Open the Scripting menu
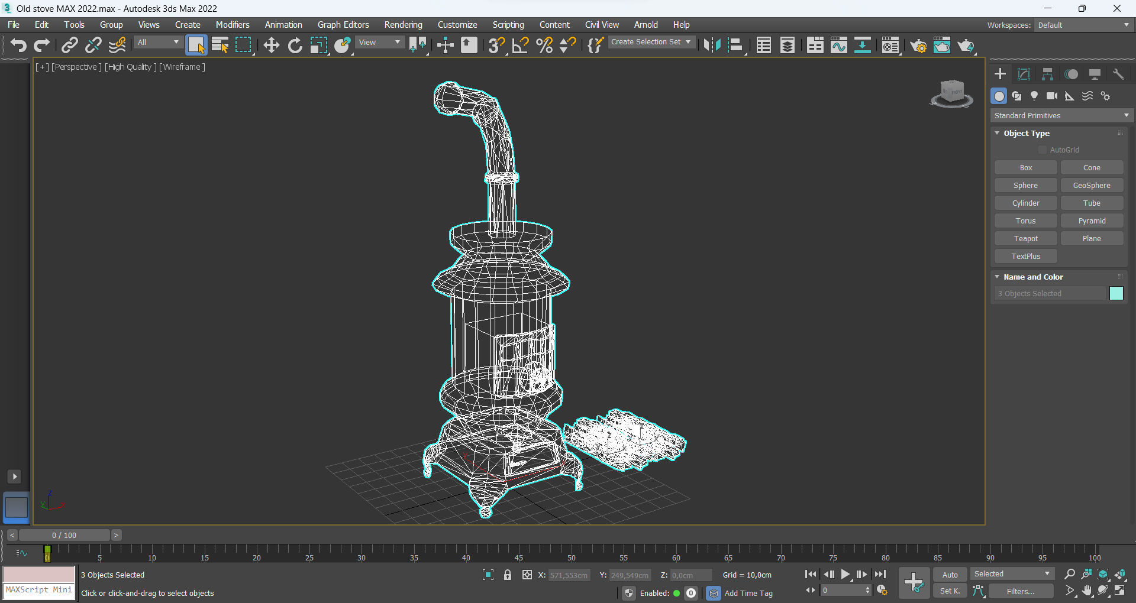This screenshot has width=1136, height=603. tap(508, 25)
